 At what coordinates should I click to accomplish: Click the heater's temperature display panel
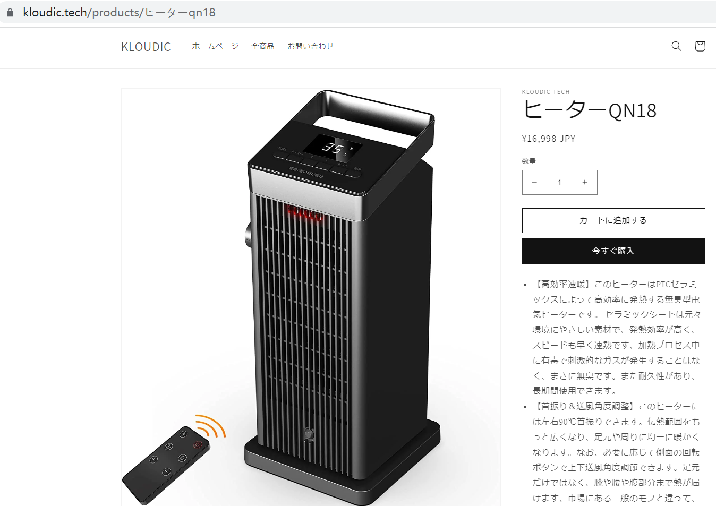(x=333, y=147)
